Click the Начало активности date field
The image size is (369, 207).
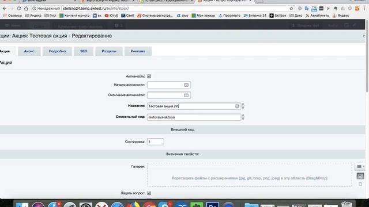[169, 85]
